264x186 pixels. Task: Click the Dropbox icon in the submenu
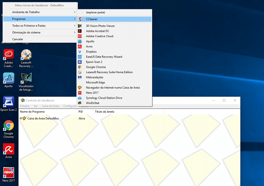click(x=80, y=52)
